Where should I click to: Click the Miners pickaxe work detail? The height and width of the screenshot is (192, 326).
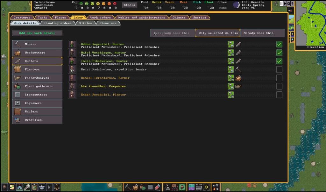coord(37,44)
